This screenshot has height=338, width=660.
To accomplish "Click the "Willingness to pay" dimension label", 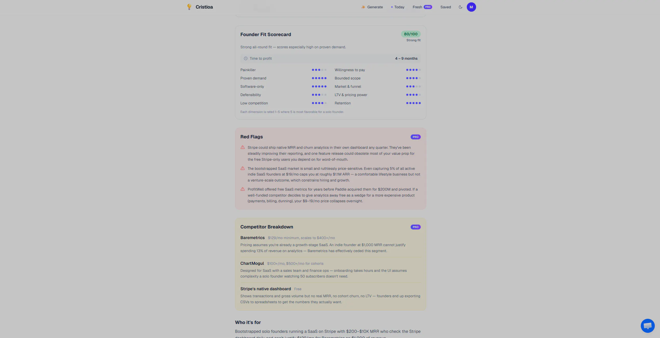I will pos(350,70).
